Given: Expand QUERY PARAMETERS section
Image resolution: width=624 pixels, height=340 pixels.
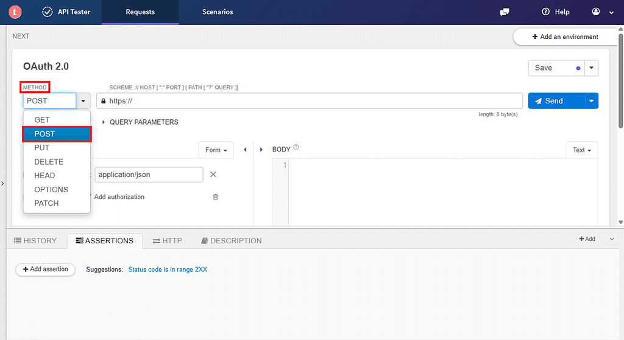Looking at the screenshot, I should [140, 122].
